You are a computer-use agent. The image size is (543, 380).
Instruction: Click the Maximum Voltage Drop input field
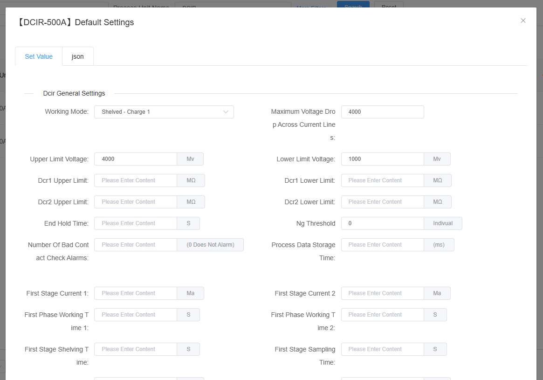[x=382, y=112]
